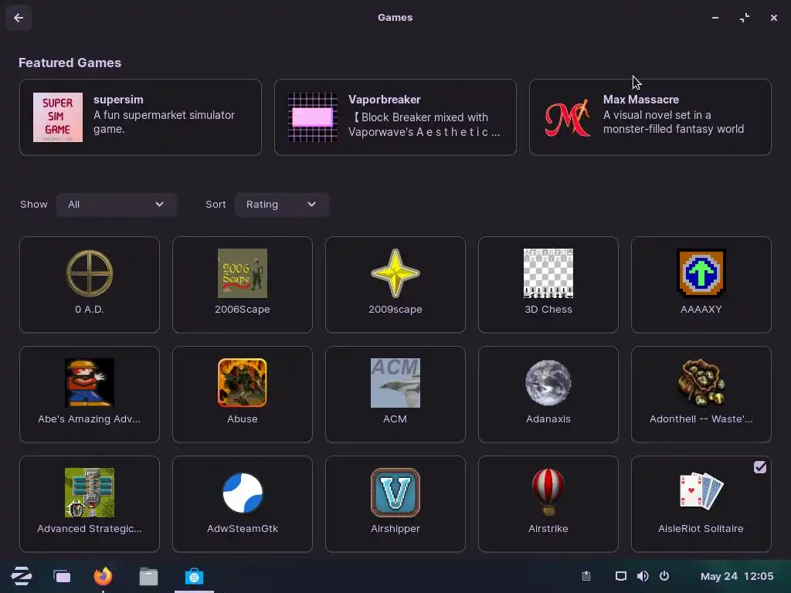Click the AisleRiot installed checkmark badge
The width and height of the screenshot is (791, 593).
[x=760, y=467]
